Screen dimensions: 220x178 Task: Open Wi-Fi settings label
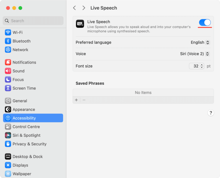tap(17, 32)
